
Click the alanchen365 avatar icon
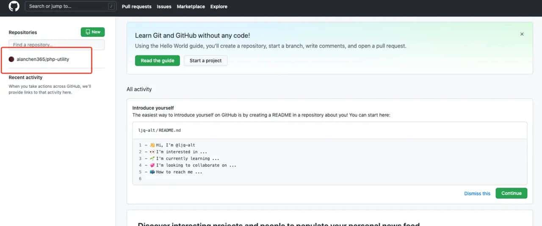(11, 59)
